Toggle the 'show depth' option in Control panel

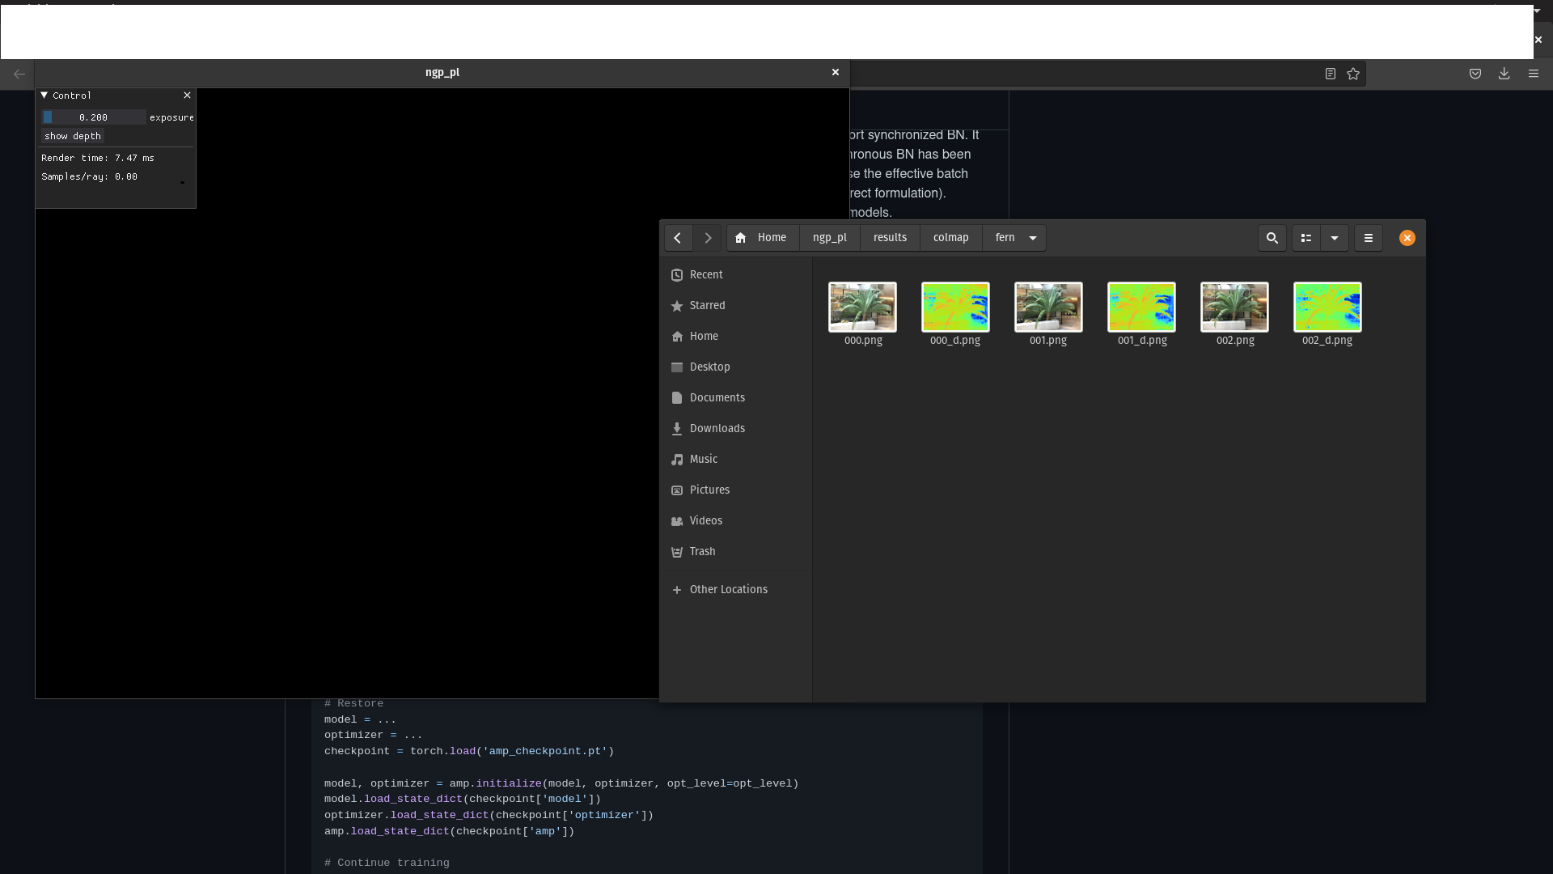pos(72,136)
